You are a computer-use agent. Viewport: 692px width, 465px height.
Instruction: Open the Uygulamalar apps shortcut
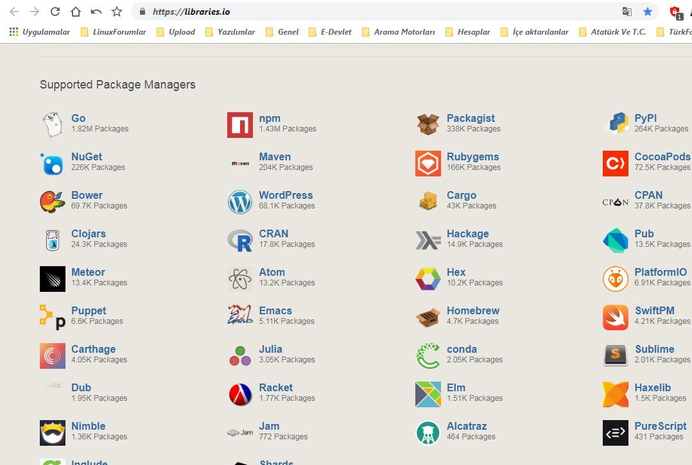40,31
